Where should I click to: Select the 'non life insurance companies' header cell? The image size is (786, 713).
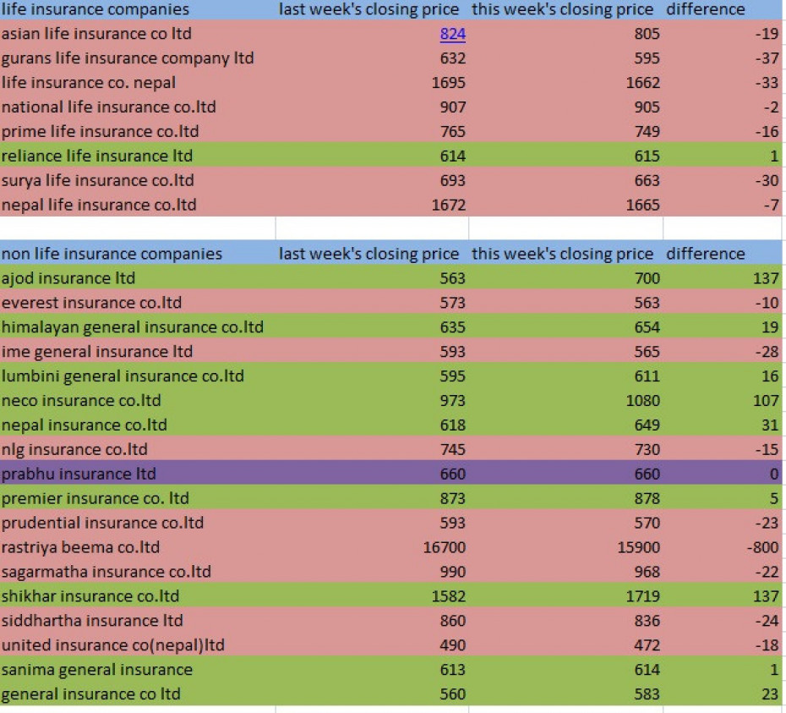point(138,254)
